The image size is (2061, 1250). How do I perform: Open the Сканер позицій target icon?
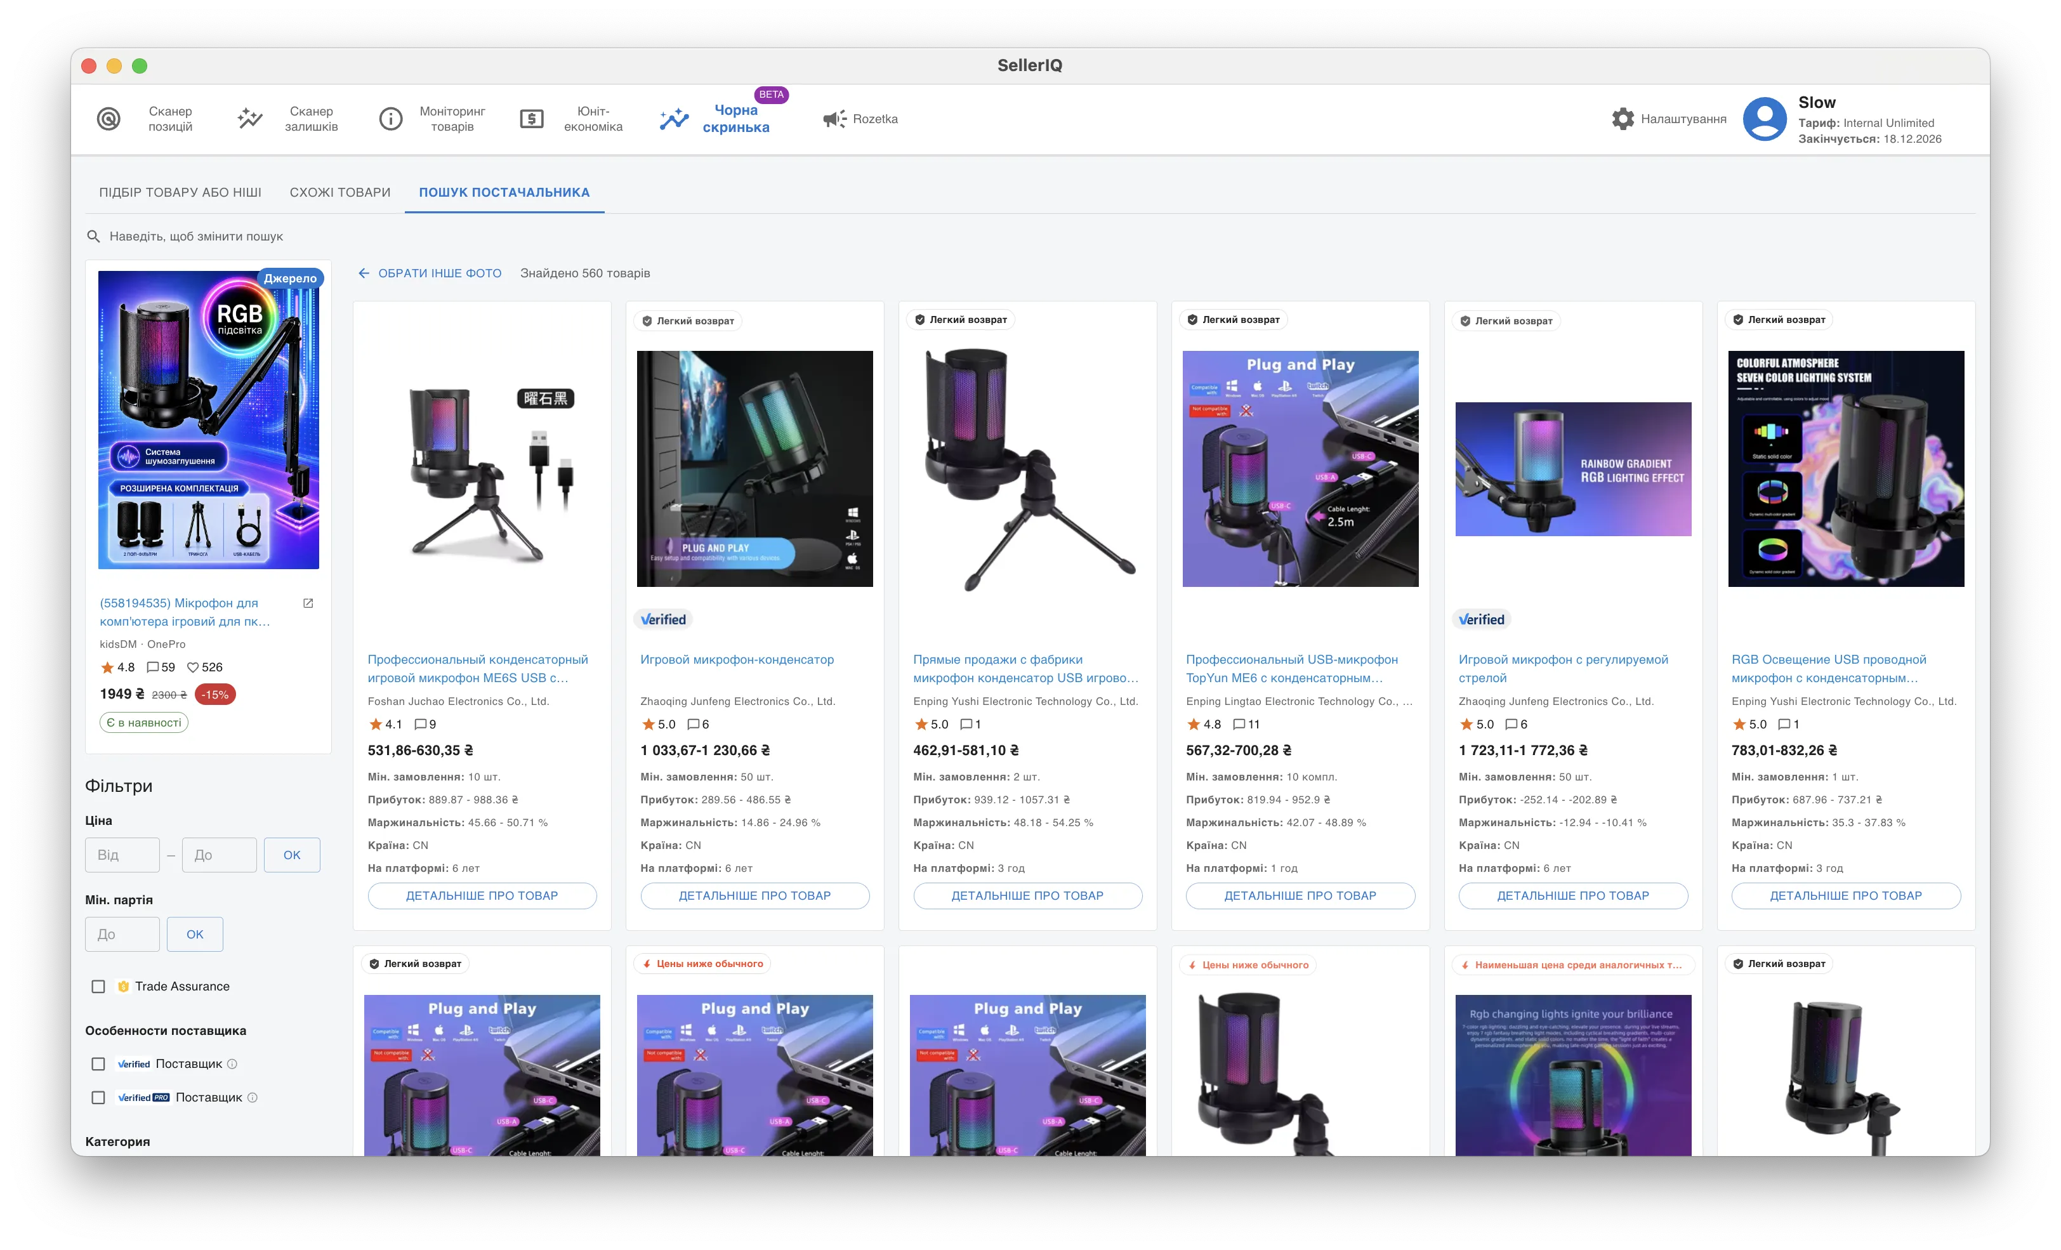[109, 119]
